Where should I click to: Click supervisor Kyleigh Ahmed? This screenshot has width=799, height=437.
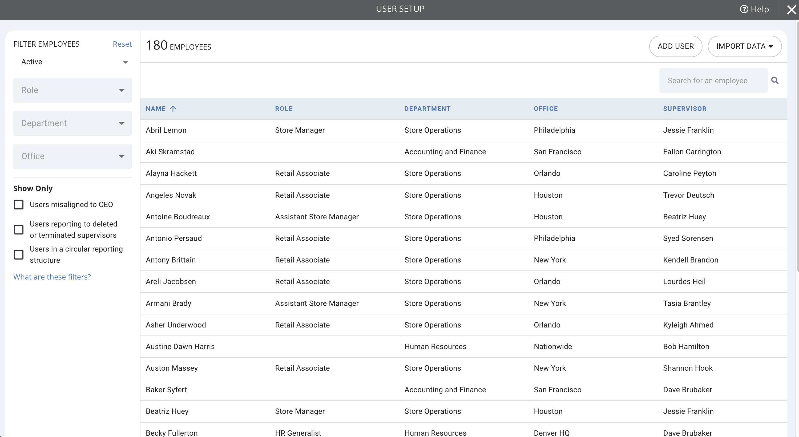coord(688,325)
